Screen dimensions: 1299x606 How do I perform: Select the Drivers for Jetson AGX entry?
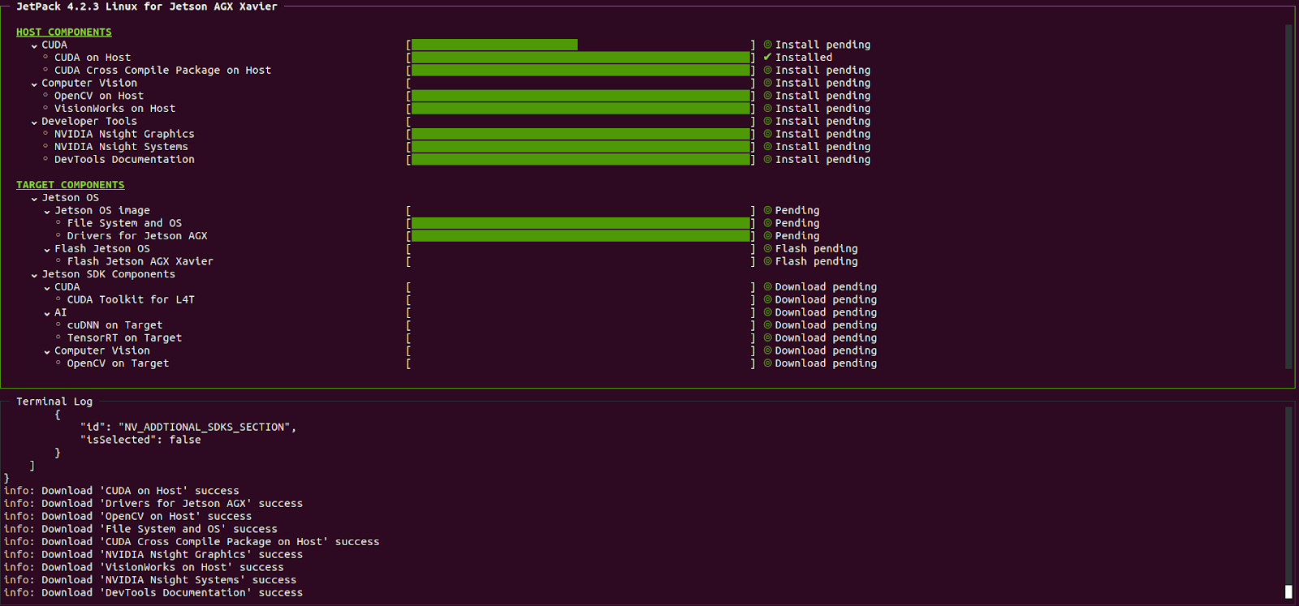click(x=137, y=236)
